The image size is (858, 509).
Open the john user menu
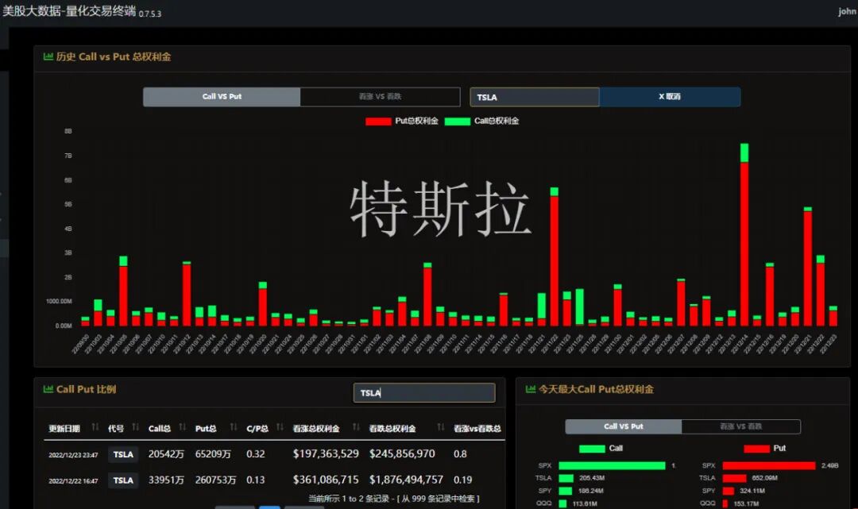click(x=847, y=11)
